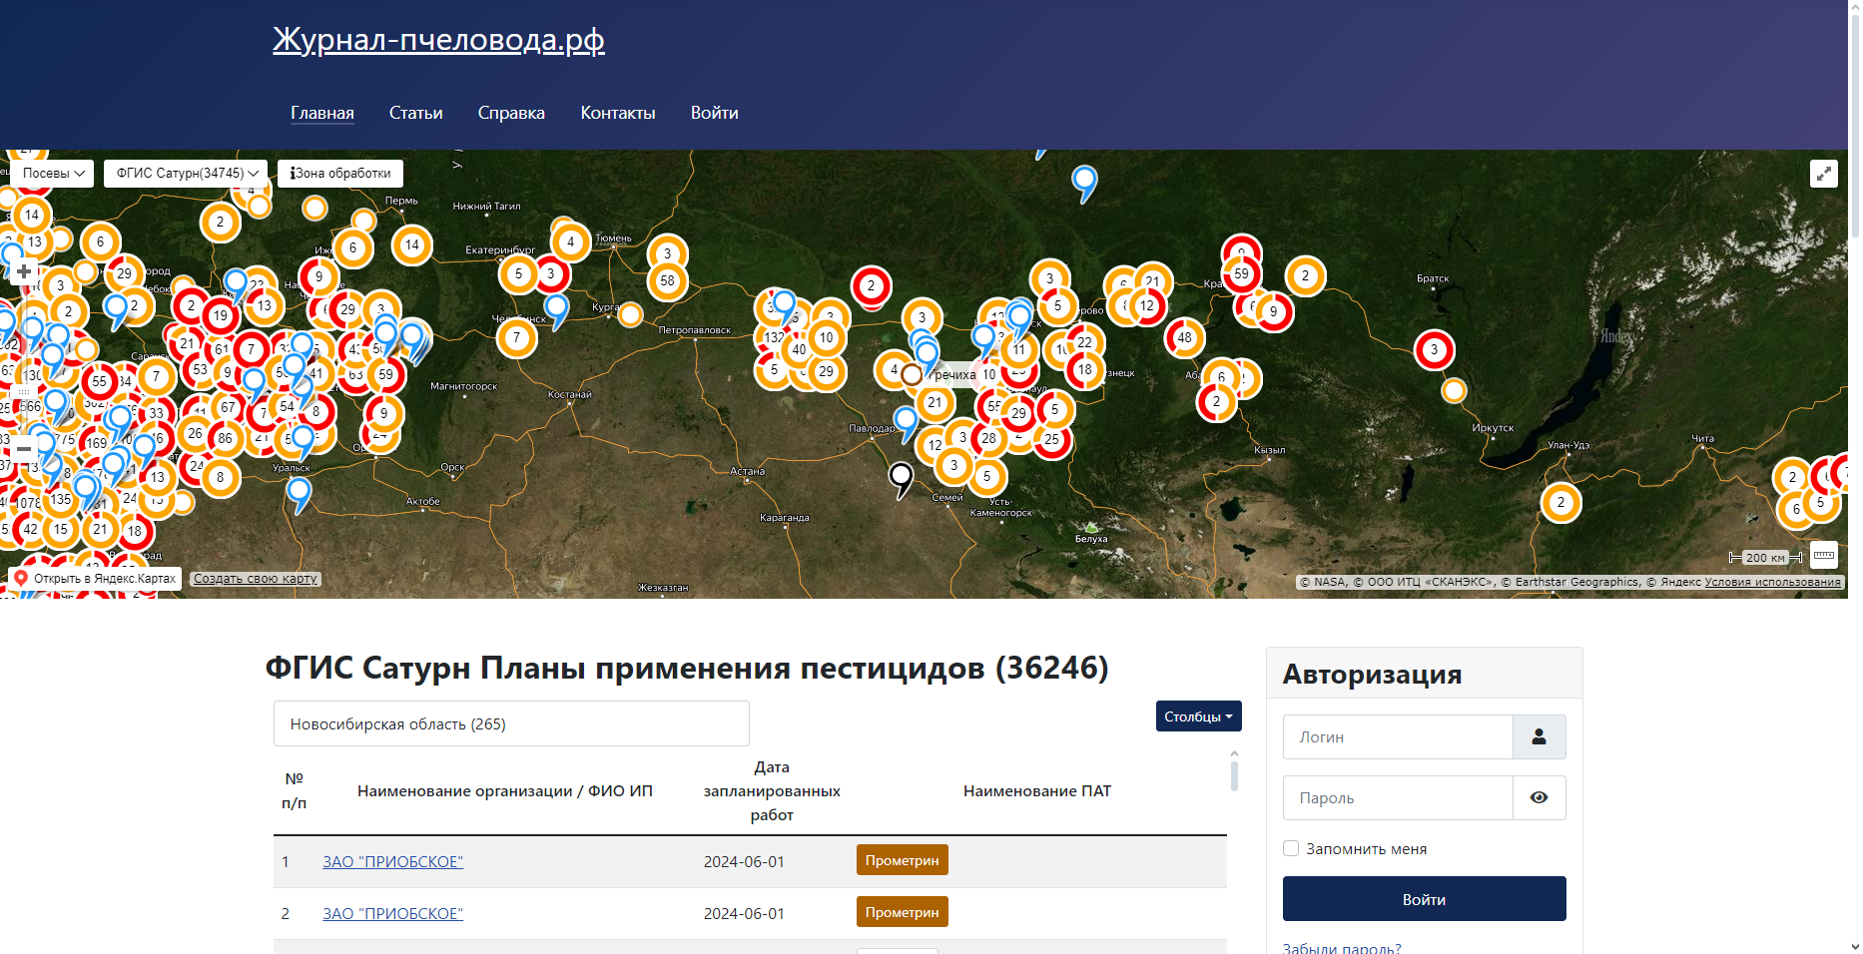Check the Запомнить меня checkbox
The height and width of the screenshot is (954, 1863).
click(1291, 848)
